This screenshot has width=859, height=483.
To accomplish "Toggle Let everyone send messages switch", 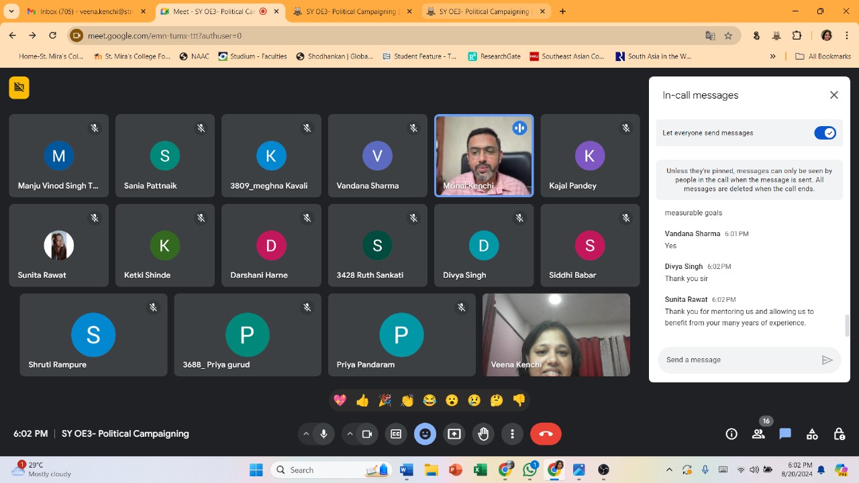I will pos(825,133).
